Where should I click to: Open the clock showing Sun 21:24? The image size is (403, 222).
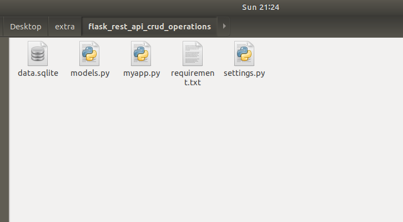[x=260, y=7]
